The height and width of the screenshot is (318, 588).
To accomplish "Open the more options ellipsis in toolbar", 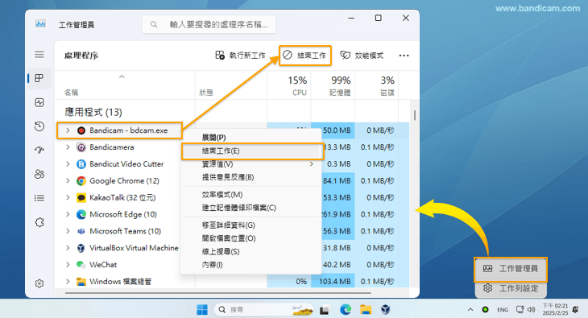I will point(404,56).
